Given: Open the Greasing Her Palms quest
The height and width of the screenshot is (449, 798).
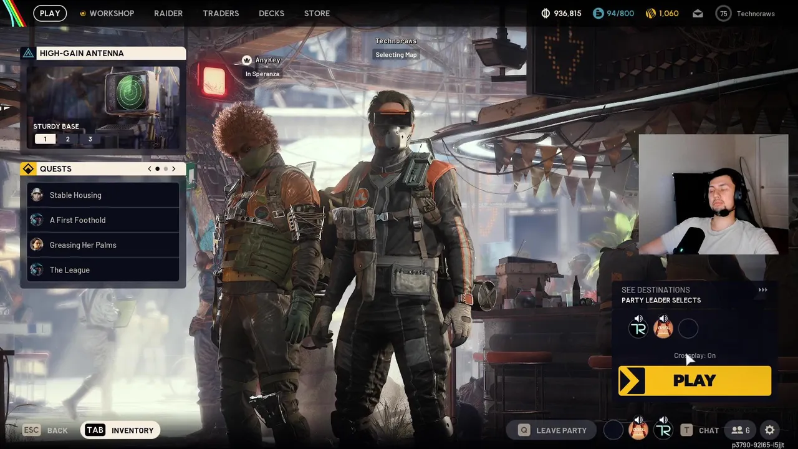Looking at the screenshot, I should click(x=103, y=245).
